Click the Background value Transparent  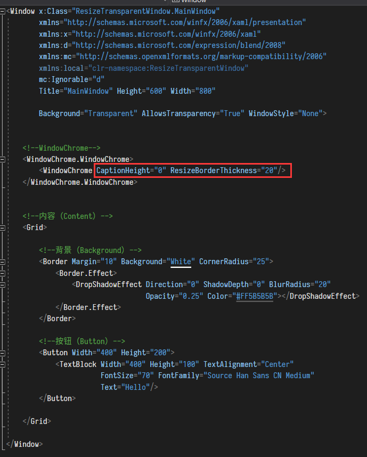111,113
